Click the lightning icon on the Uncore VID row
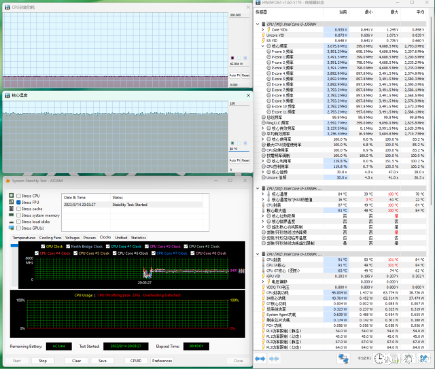435x369 pixels. [263, 35]
